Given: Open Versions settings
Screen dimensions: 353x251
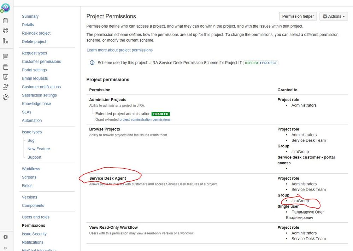Looking at the screenshot, I should (29, 197).
